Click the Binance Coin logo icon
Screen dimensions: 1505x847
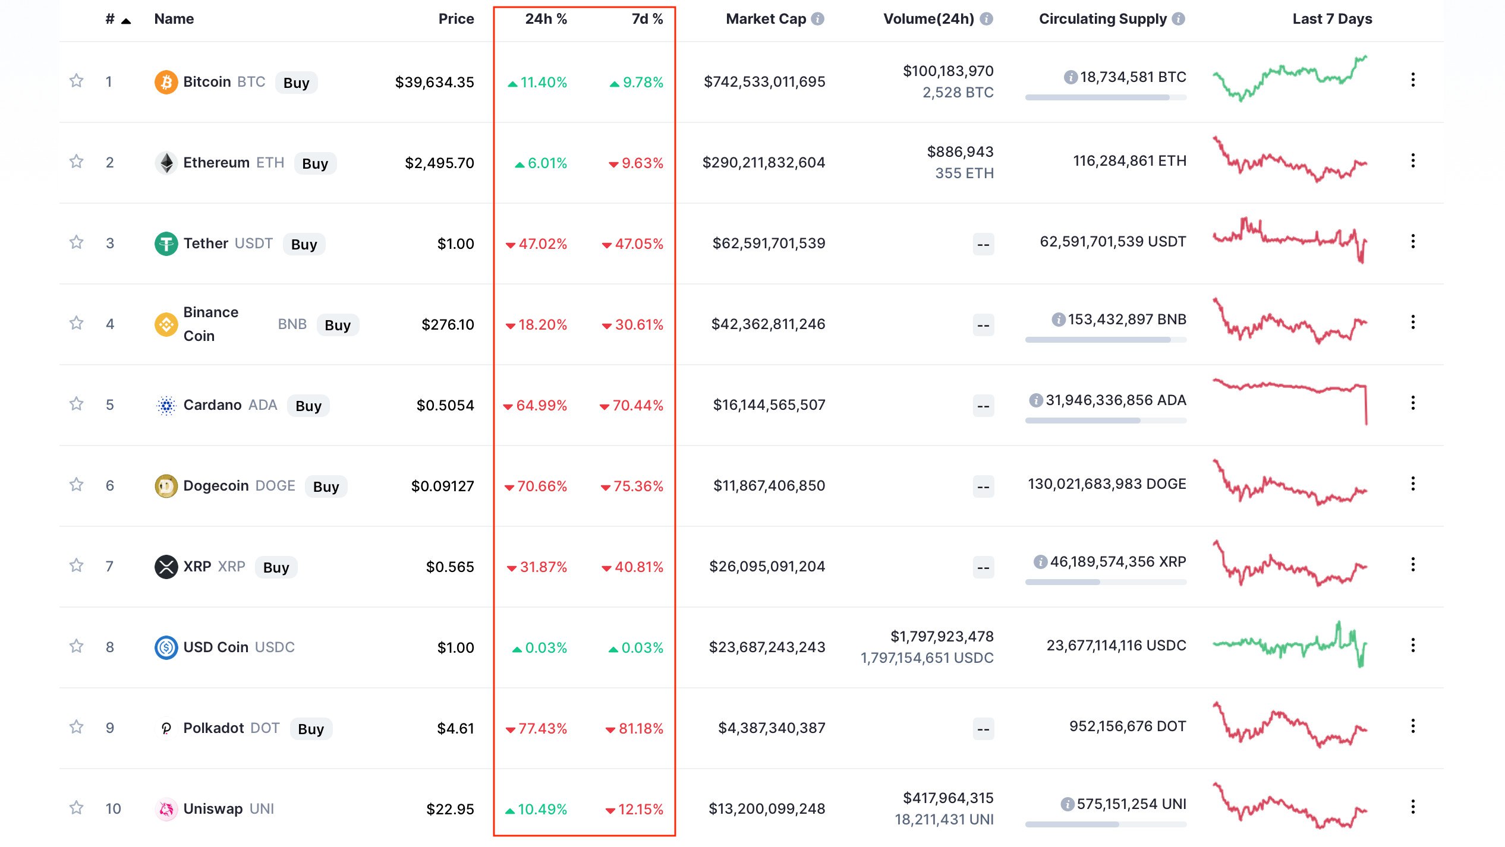tap(166, 324)
